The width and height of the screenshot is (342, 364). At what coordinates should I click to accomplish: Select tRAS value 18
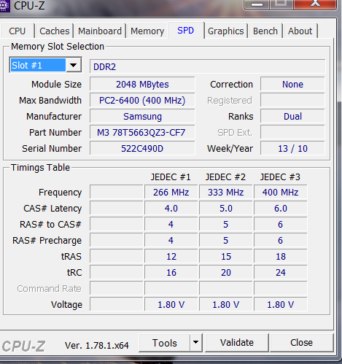click(x=281, y=257)
